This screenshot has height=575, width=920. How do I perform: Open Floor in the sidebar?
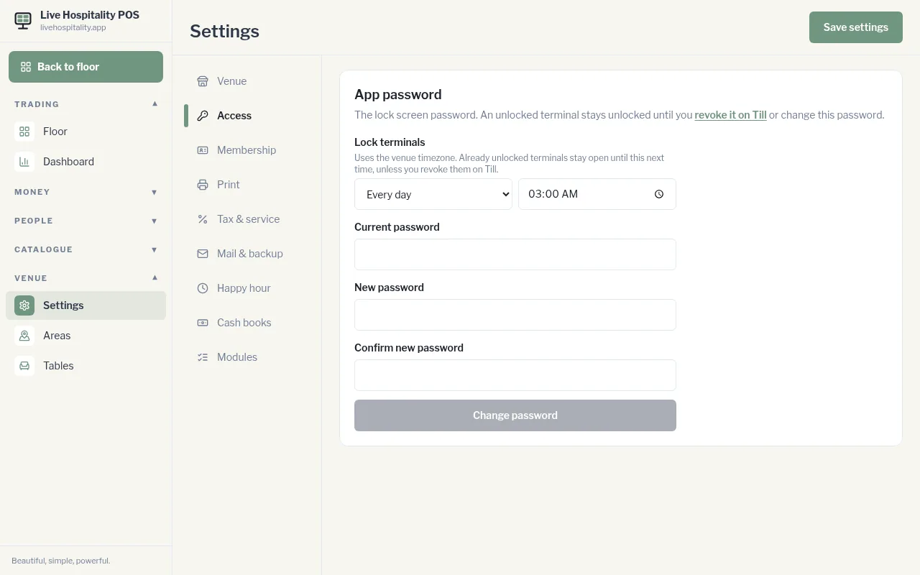[86, 132]
